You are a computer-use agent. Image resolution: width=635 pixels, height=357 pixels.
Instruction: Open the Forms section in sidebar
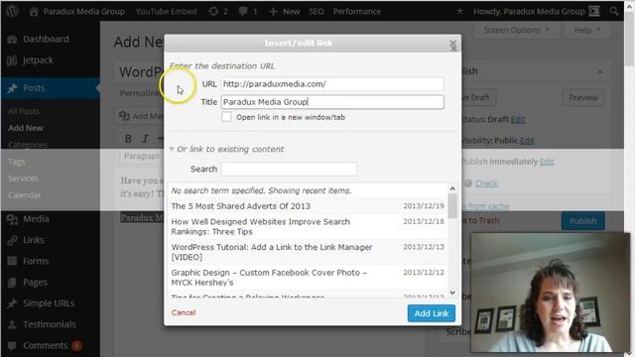36,261
